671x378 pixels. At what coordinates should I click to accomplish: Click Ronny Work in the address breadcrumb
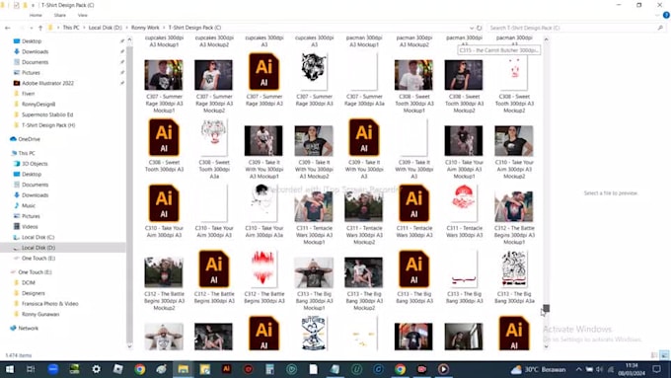tap(145, 28)
